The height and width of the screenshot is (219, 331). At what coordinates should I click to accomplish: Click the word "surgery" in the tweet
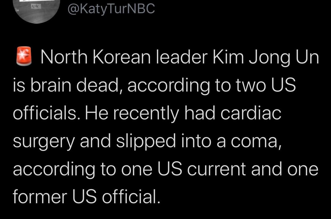[44, 142]
